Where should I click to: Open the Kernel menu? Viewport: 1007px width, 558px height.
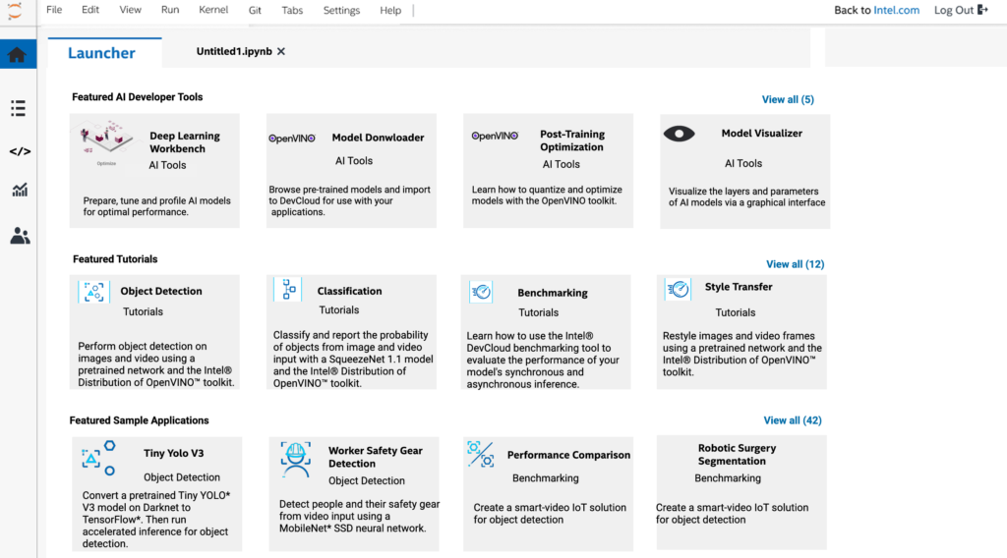213,10
